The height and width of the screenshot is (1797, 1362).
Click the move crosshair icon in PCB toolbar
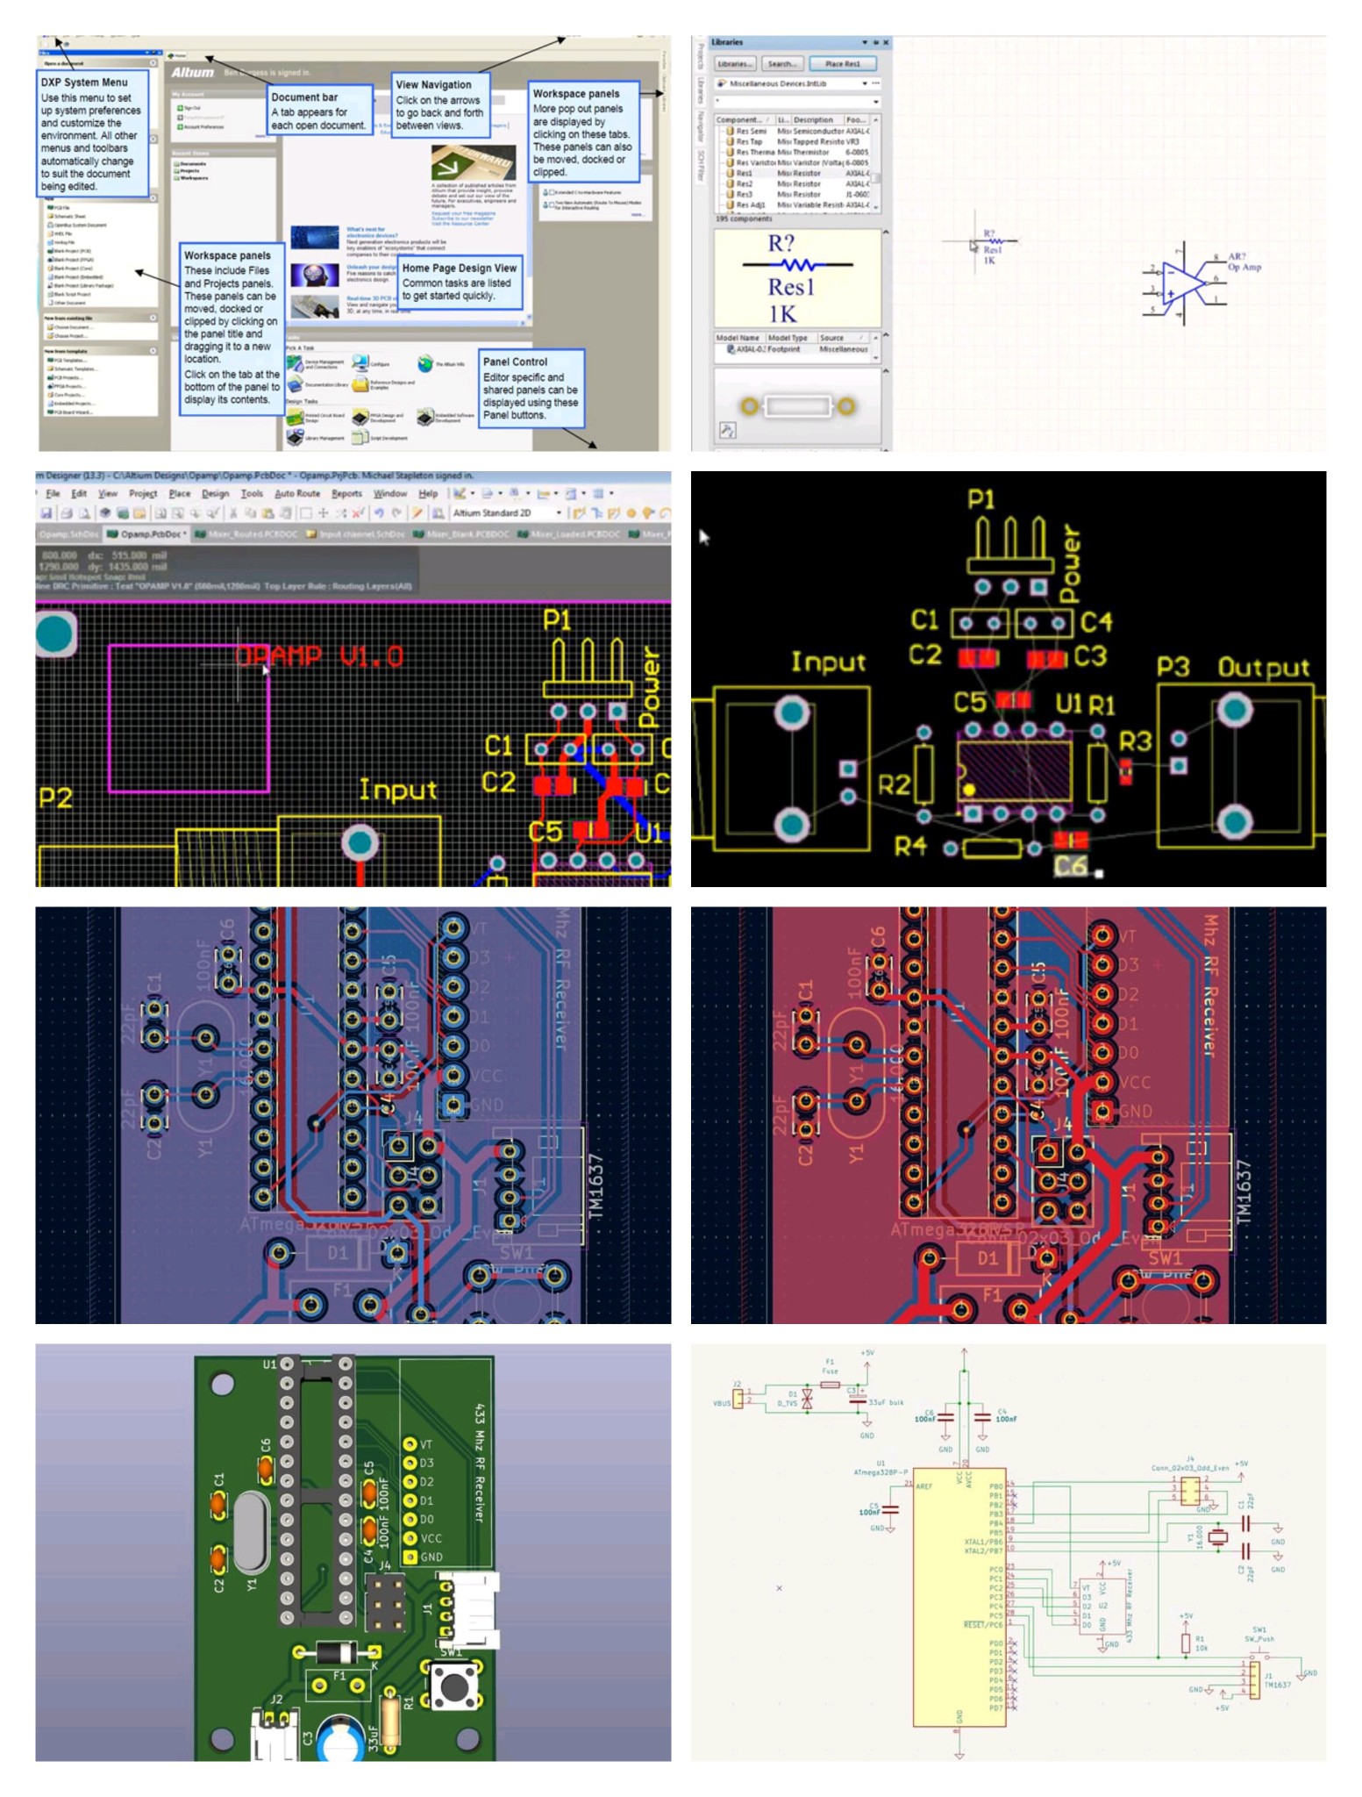(x=324, y=513)
